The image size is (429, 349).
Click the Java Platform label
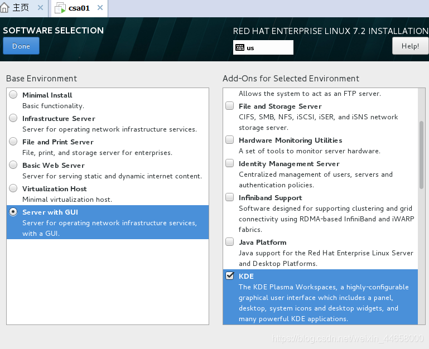click(x=262, y=243)
